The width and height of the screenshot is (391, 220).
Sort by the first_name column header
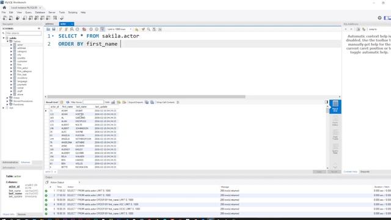coord(67,107)
